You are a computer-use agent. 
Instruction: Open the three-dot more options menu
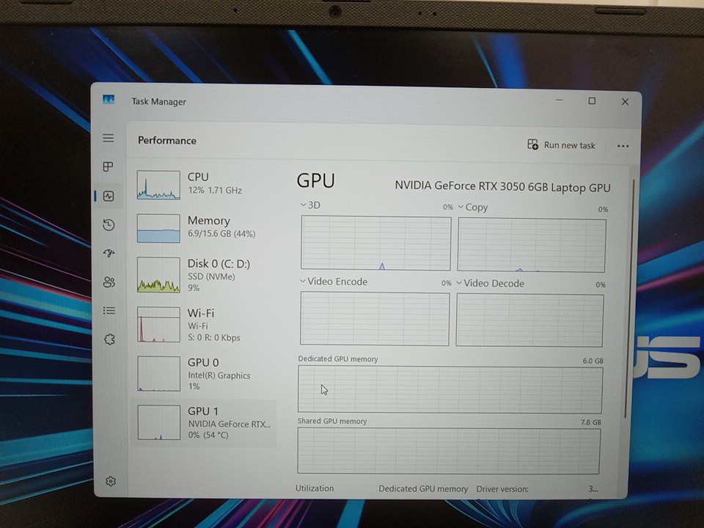(623, 146)
